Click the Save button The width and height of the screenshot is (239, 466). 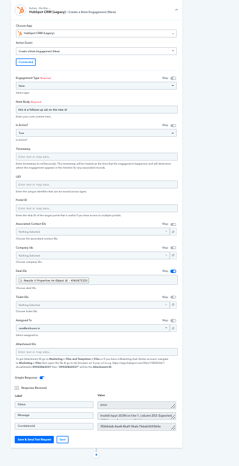[62, 439]
